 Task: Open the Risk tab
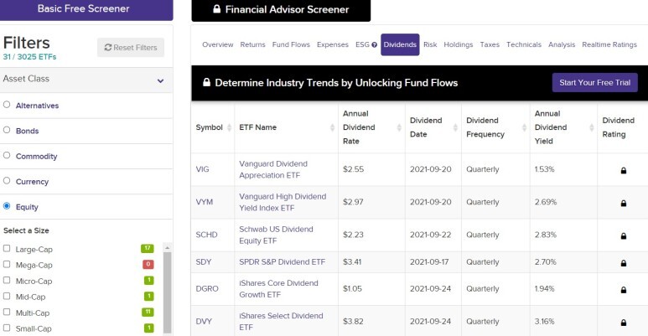pos(430,44)
